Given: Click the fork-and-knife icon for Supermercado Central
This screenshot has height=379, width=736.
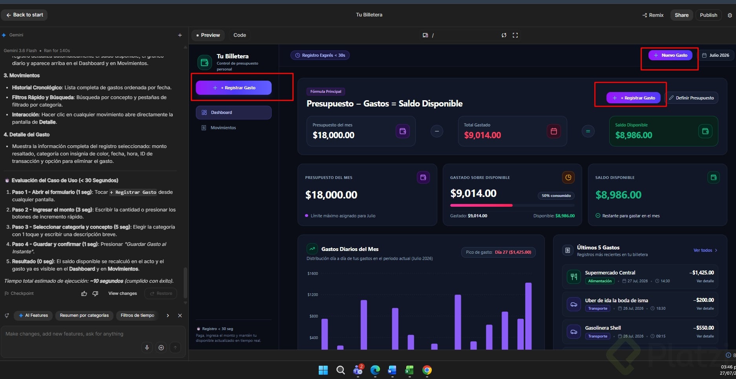Looking at the screenshot, I should pos(574,277).
